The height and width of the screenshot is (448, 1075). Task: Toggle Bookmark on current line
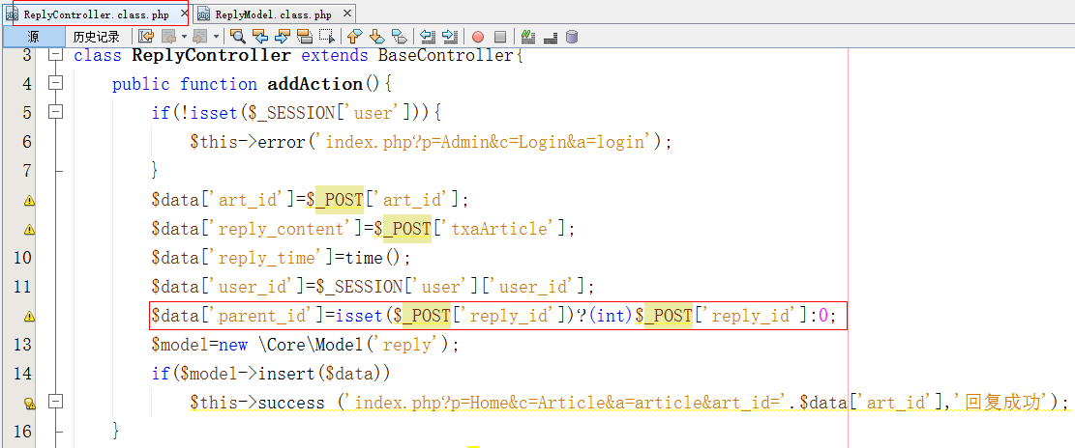[x=399, y=37]
